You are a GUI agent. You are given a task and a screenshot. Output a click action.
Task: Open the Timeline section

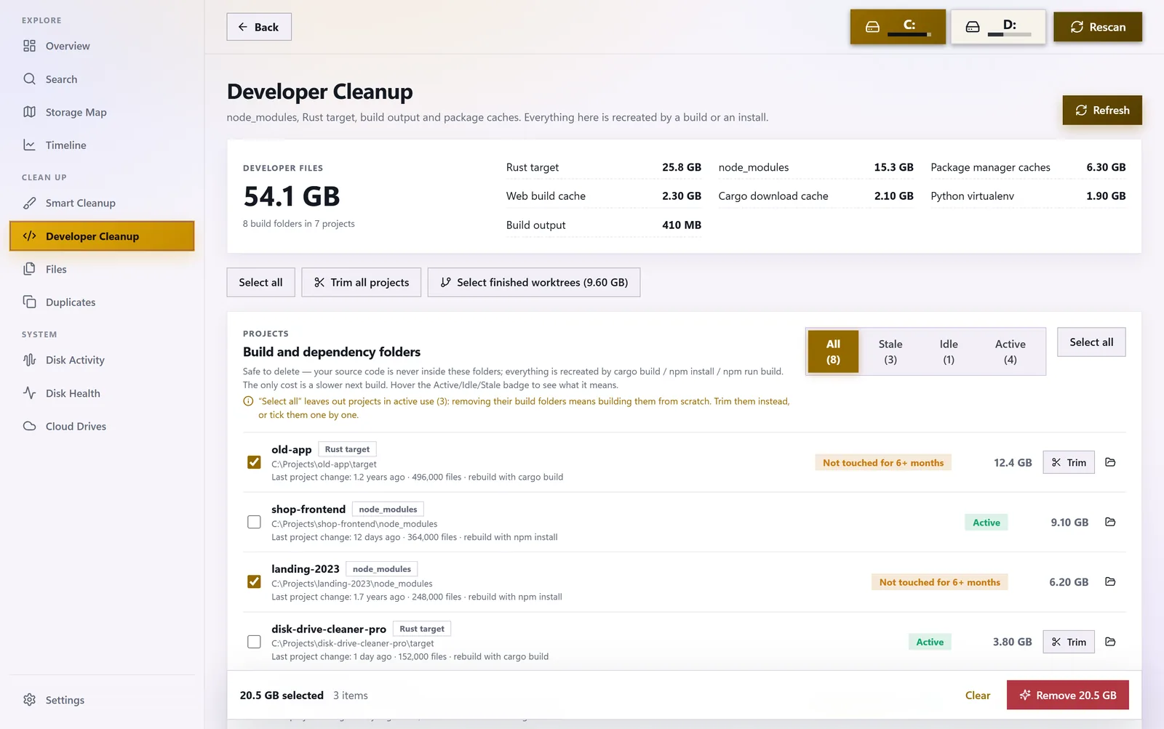pyautogui.click(x=102, y=145)
